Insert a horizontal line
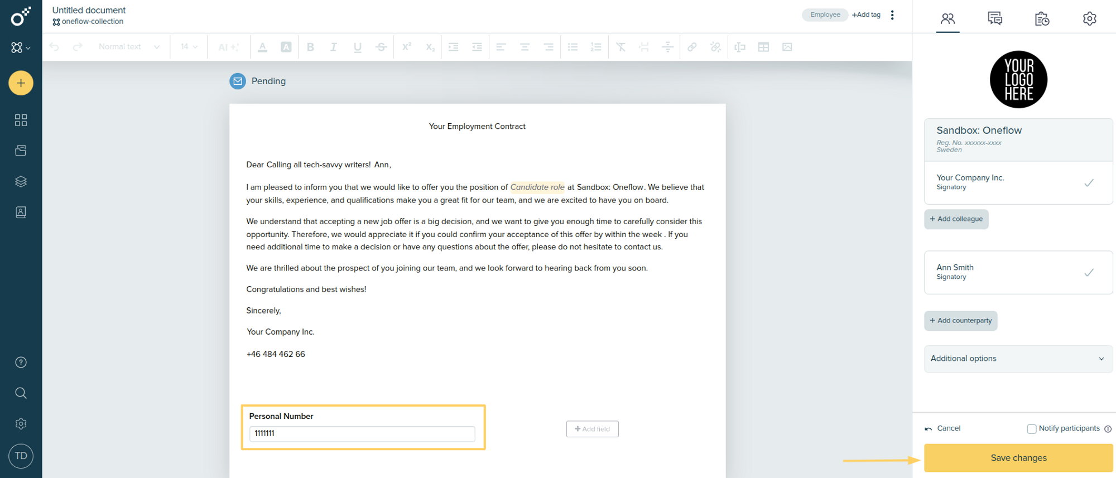The width and height of the screenshot is (1116, 478). (667, 47)
